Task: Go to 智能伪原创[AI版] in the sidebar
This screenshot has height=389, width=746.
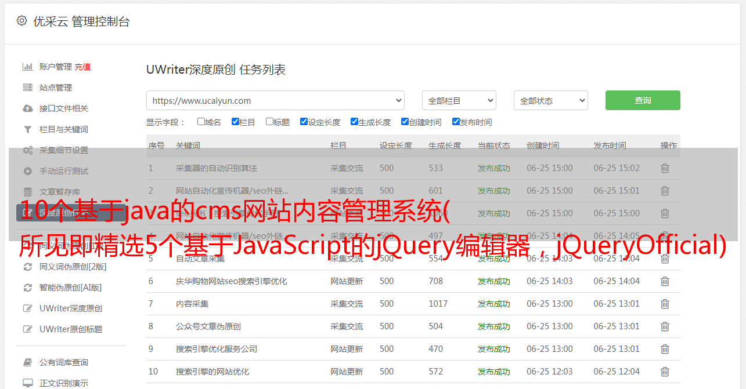Action: tap(70, 288)
